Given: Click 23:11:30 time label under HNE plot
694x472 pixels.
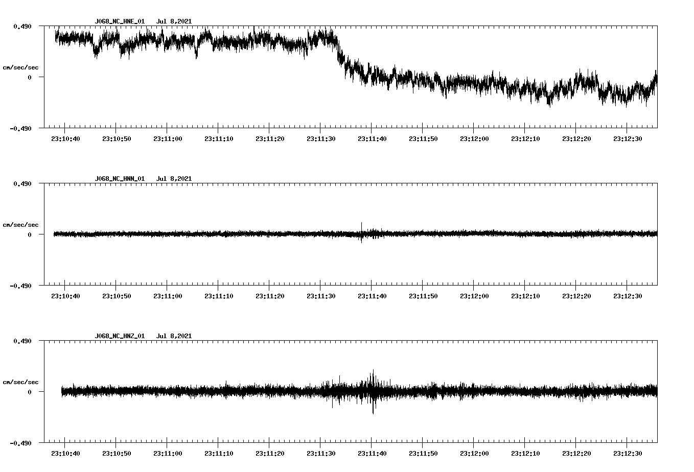Looking at the screenshot, I should point(321,139).
